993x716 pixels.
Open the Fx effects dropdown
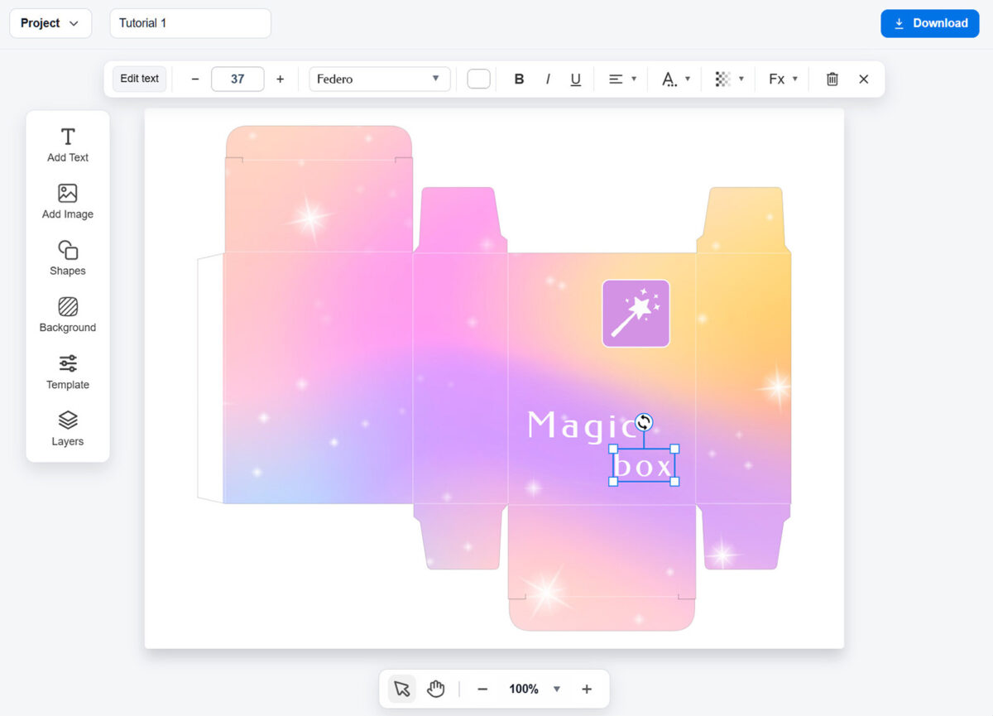(783, 79)
